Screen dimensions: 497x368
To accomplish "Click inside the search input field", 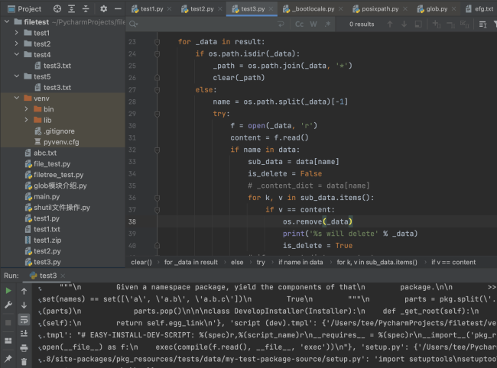I will pos(206,24).
